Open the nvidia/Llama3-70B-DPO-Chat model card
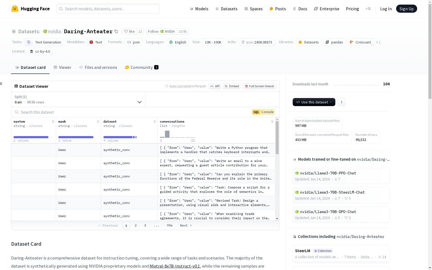This screenshot has width=432, height=270. [341, 215]
